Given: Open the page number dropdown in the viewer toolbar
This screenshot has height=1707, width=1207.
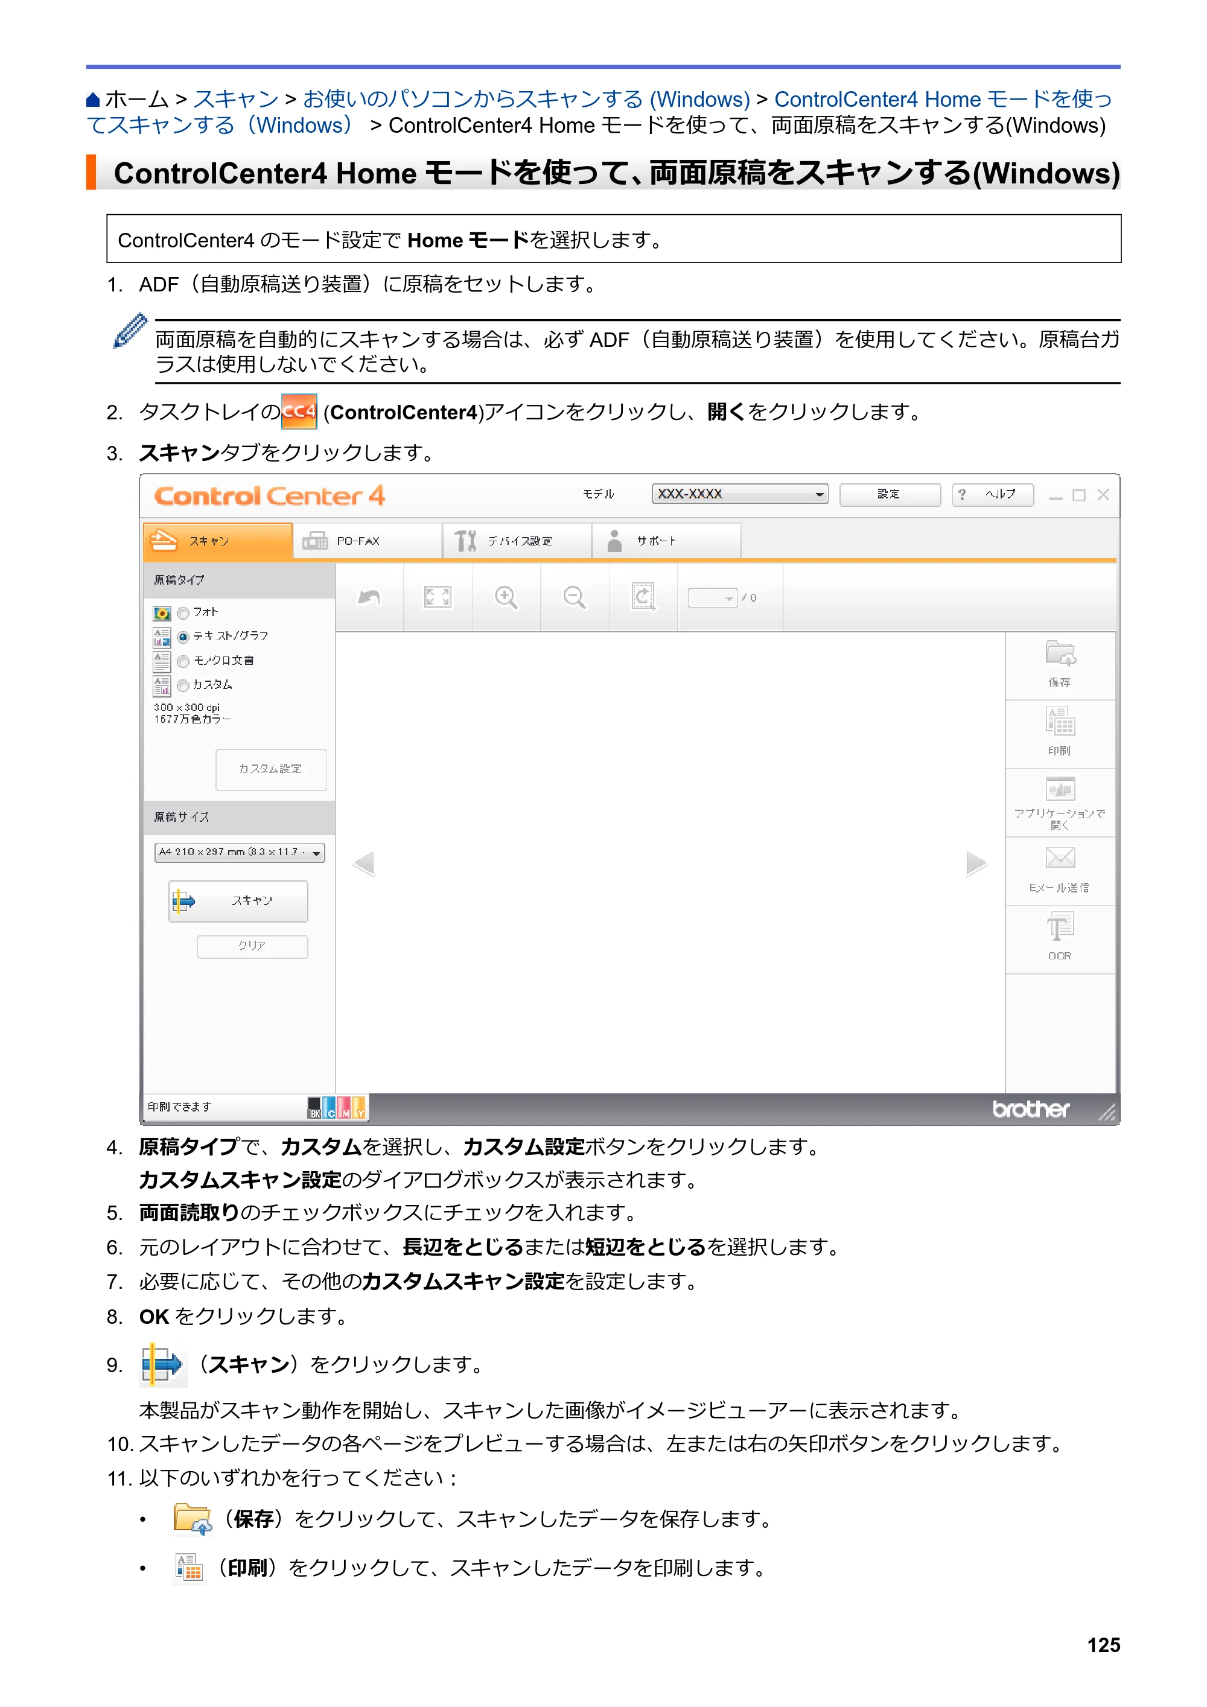Looking at the screenshot, I should pos(713,598).
